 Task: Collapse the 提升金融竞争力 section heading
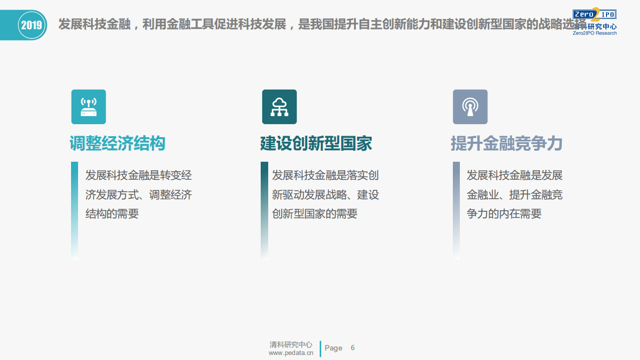click(507, 143)
